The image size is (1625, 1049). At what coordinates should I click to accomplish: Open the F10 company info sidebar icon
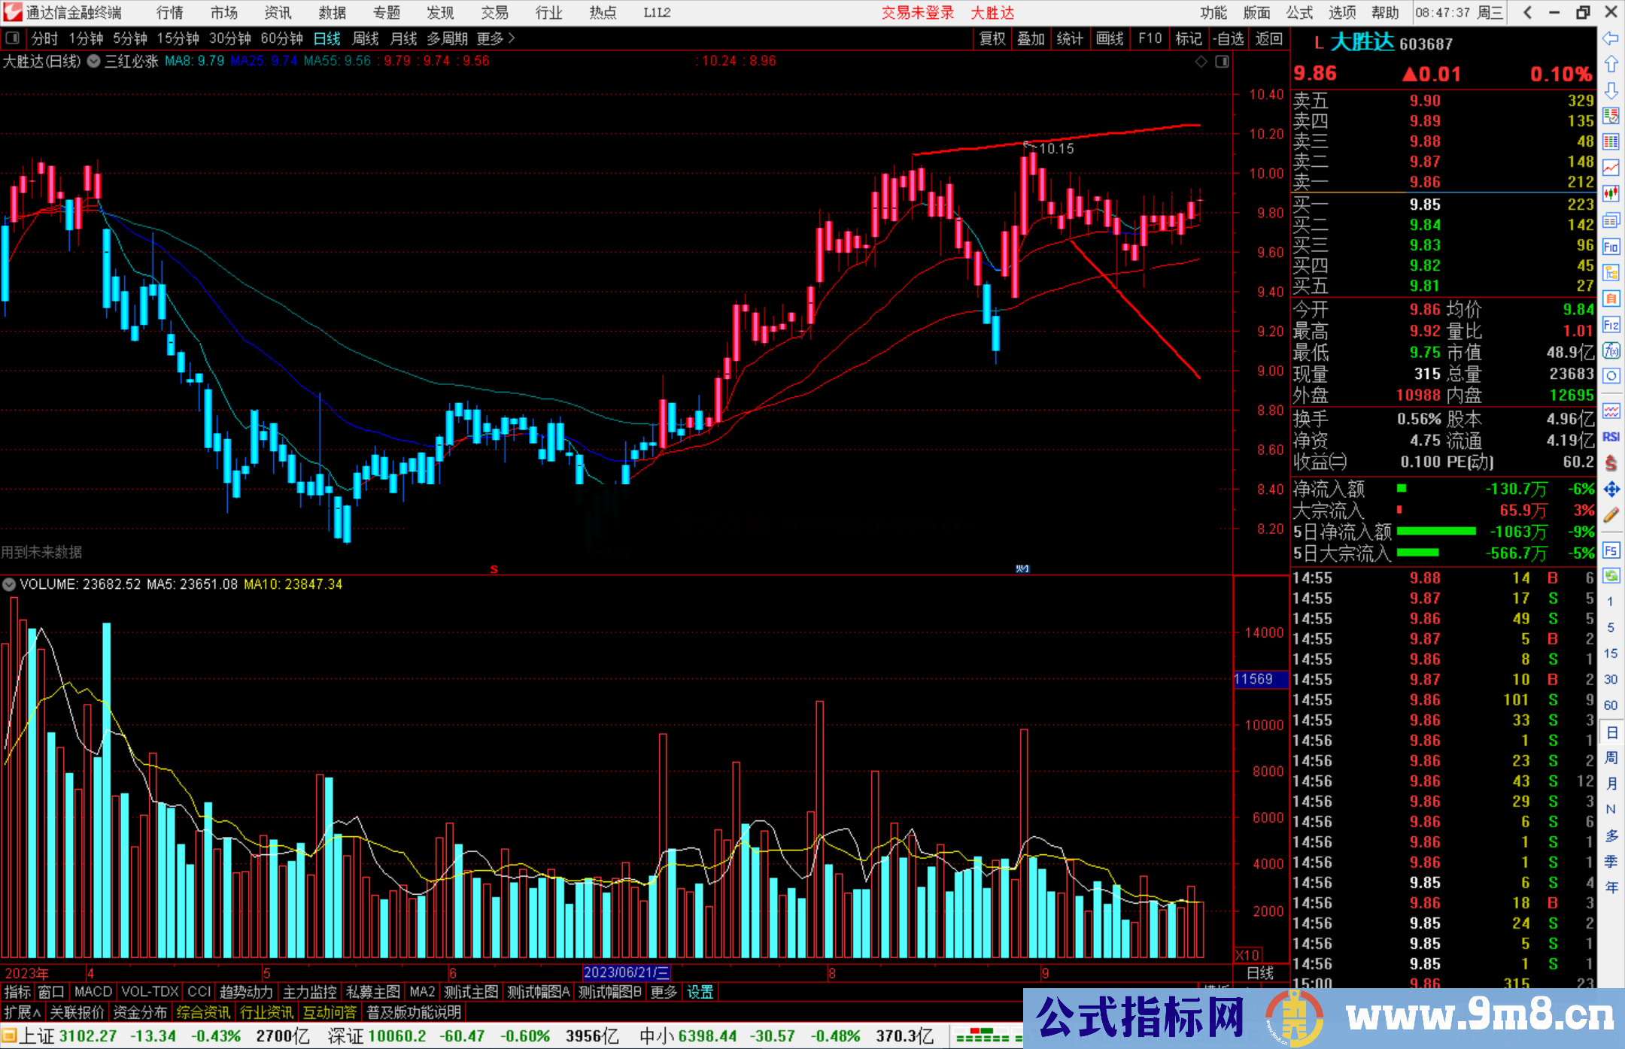click(1611, 247)
